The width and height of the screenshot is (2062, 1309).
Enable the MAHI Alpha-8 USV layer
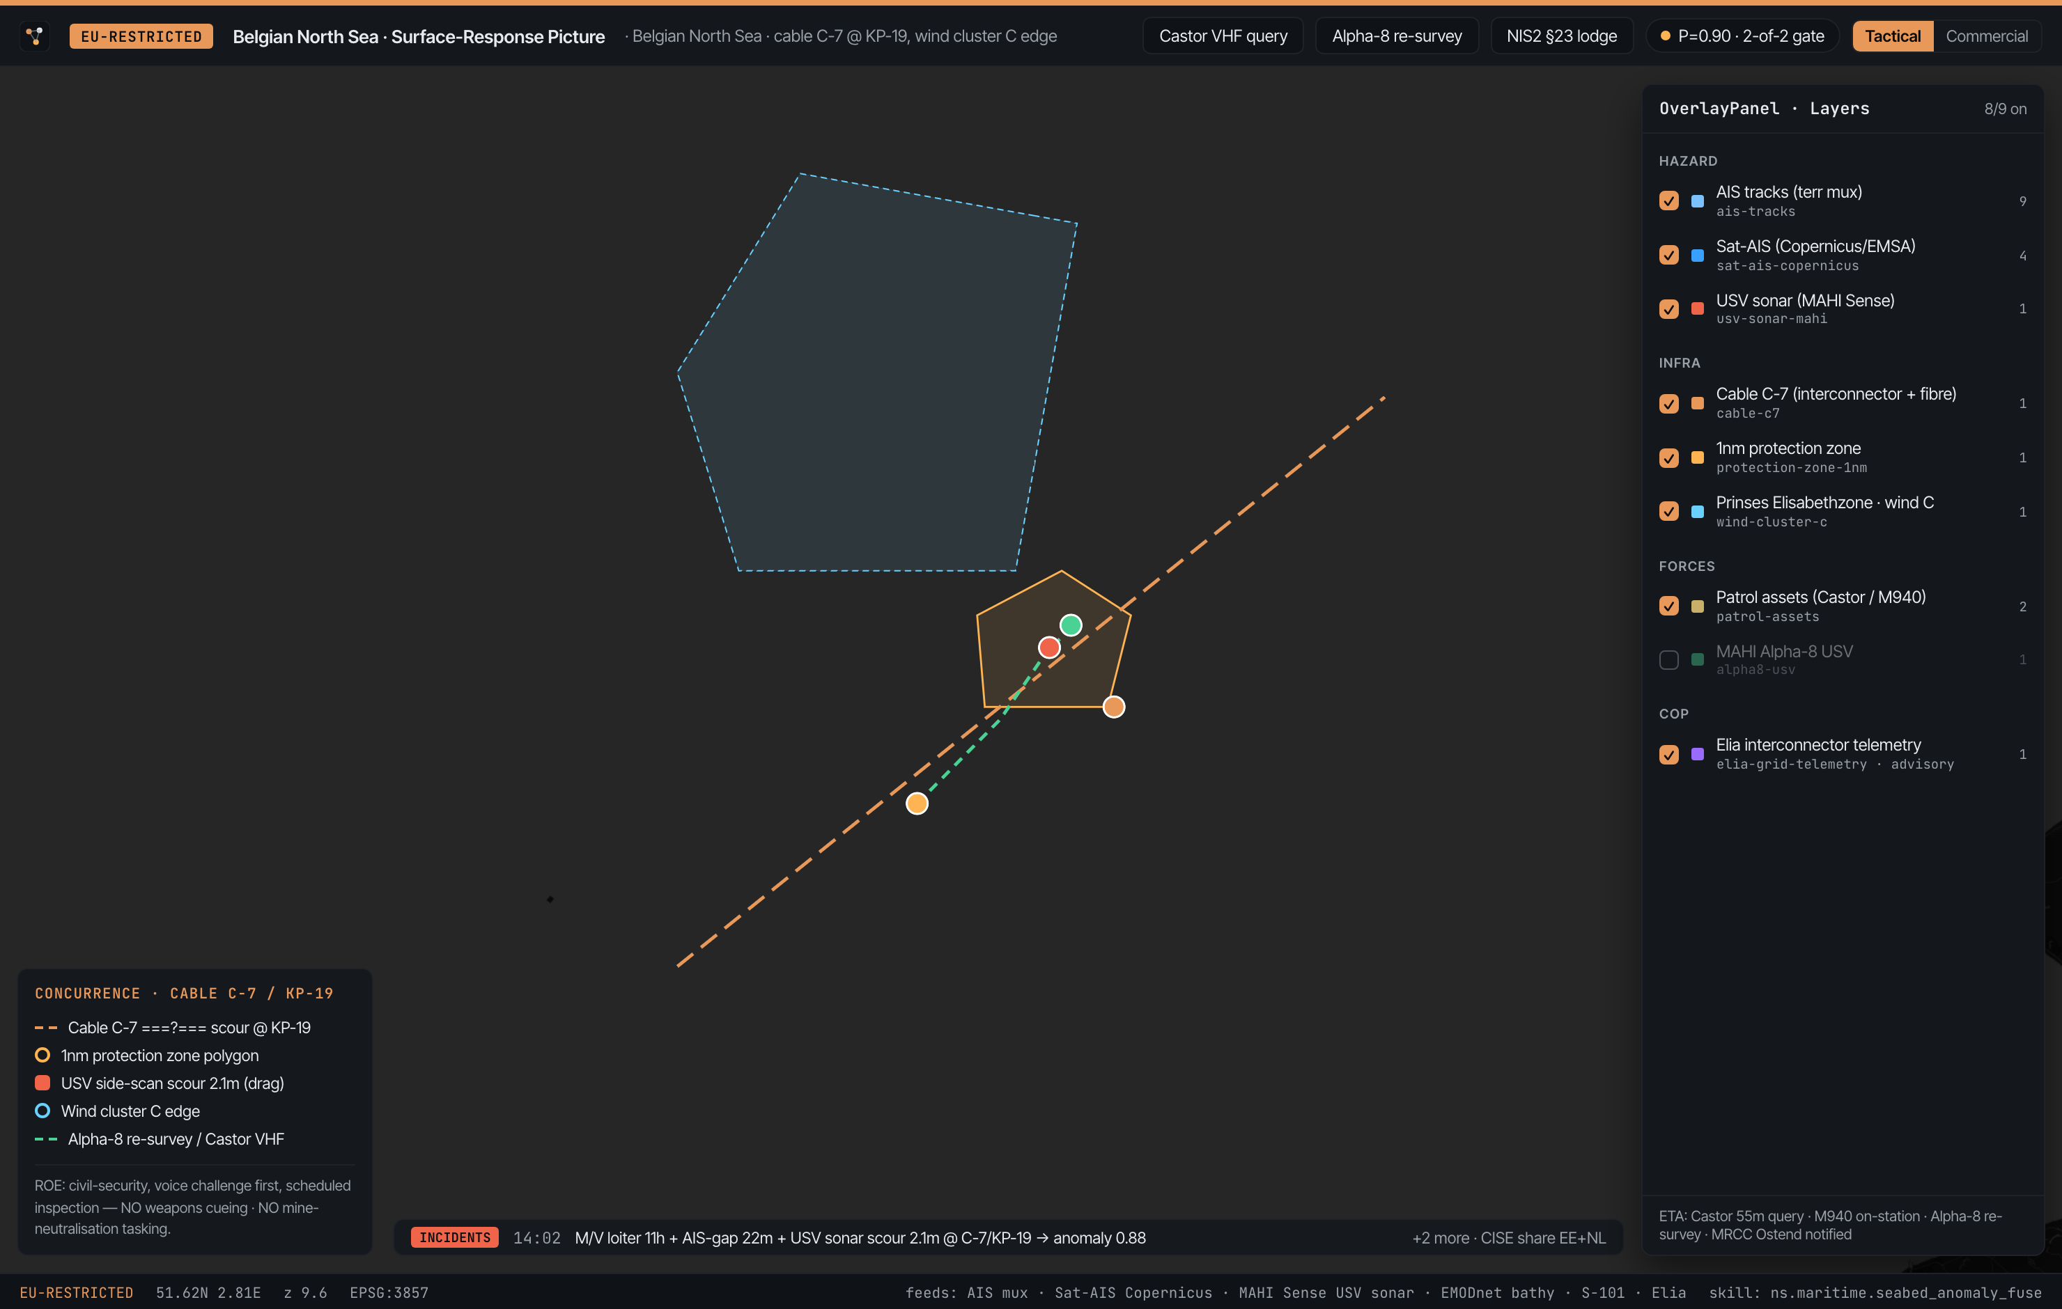click(x=1668, y=659)
